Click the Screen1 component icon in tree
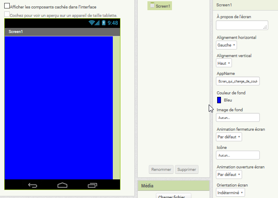 tap(152, 5)
